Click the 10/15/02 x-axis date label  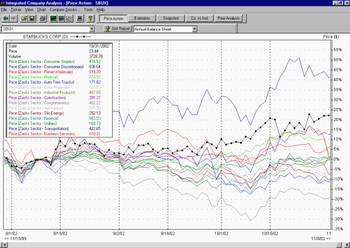[x=270, y=233]
